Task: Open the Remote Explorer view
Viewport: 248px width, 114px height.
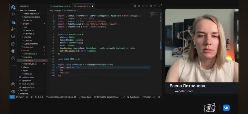Action: click(13, 36)
